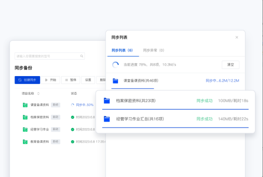Click the 同步中...6.2M/12.2M status text

pos(223,81)
